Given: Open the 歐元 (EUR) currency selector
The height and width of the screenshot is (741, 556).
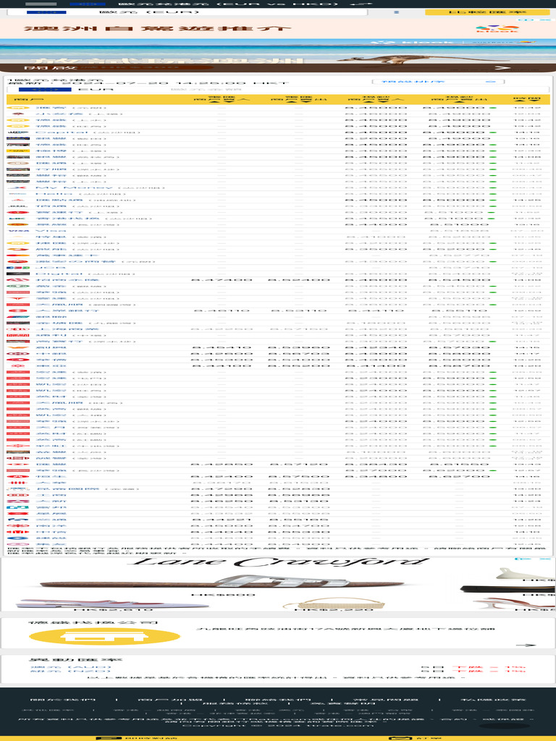Looking at the screenshot, I should (188, 12).
